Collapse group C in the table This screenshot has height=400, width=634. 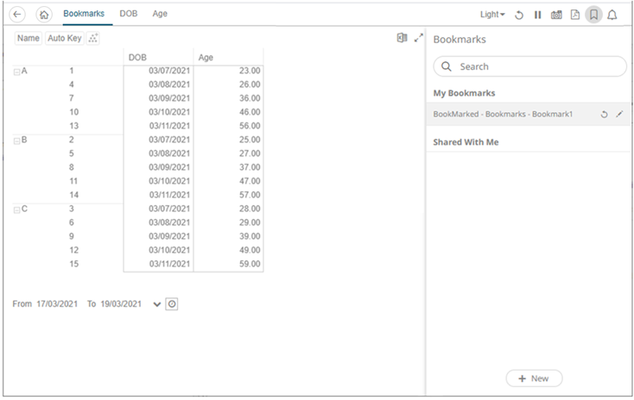tap(17, 210)
